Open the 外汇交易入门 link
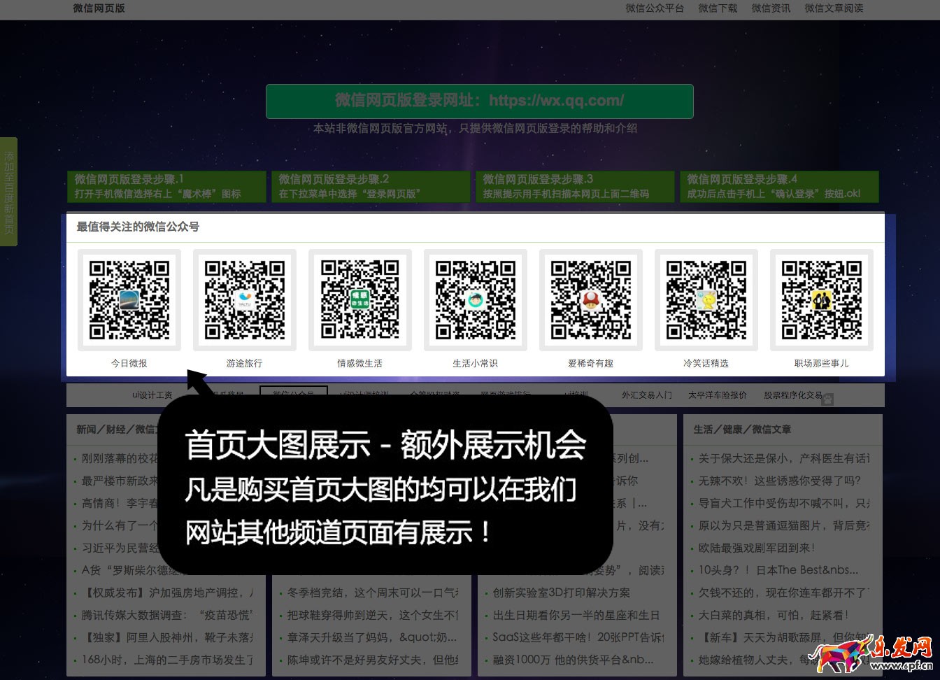 [x=646, y=395]
